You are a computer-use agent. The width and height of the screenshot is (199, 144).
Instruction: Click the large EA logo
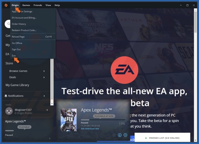(x=124, y=70)
